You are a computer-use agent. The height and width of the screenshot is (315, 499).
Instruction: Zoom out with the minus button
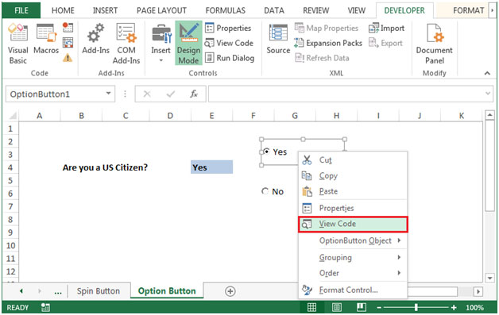click(x=379, y=307)
